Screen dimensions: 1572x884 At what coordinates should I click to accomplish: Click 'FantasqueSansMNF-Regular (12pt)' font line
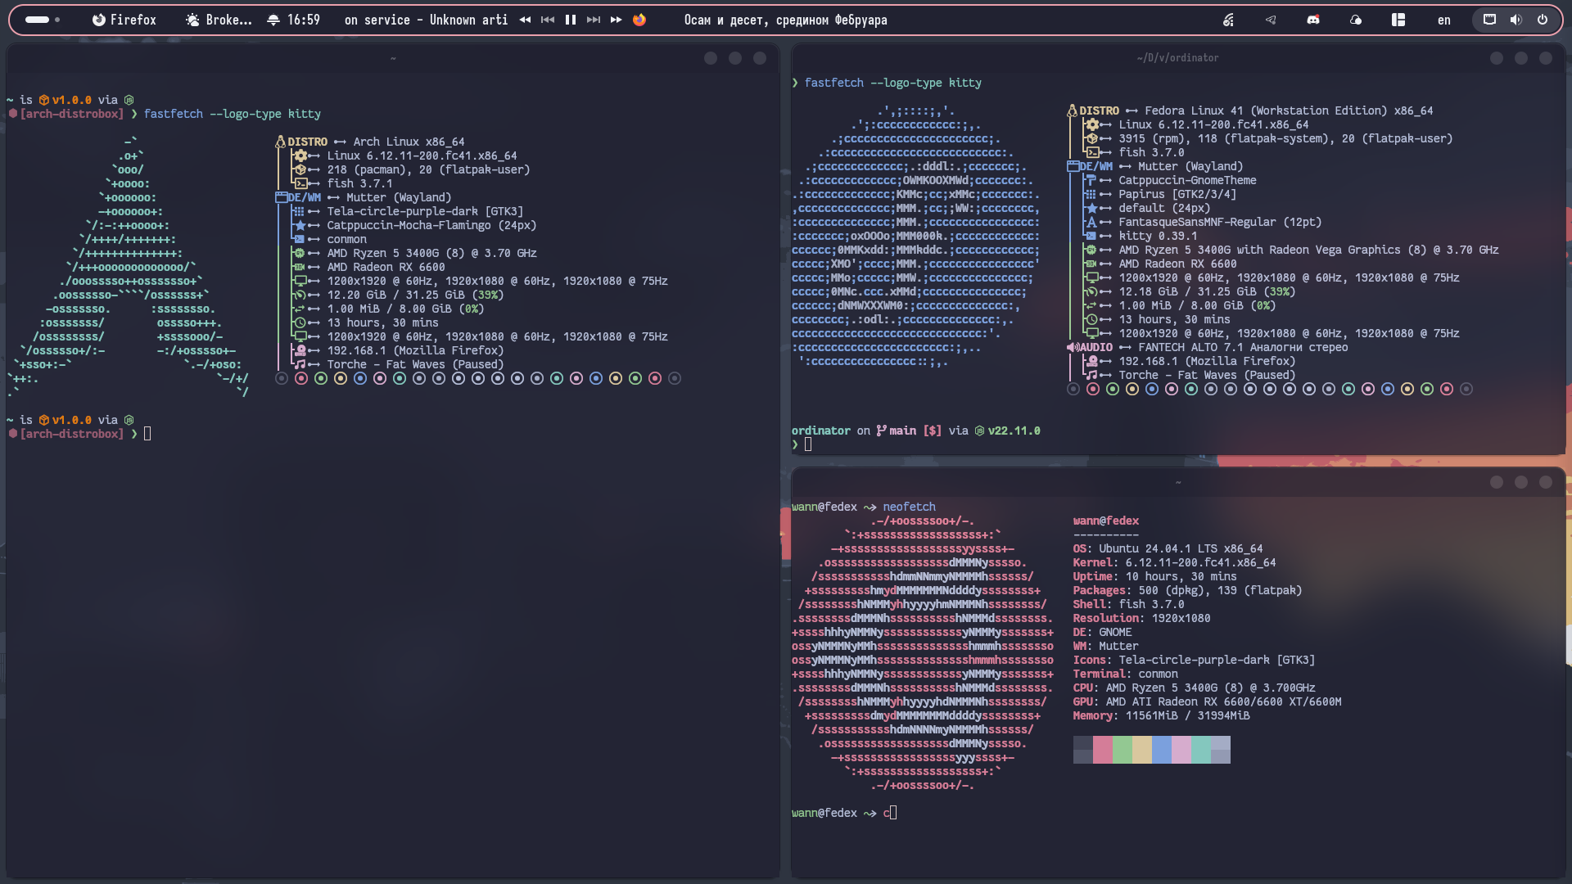[1220, 222]
